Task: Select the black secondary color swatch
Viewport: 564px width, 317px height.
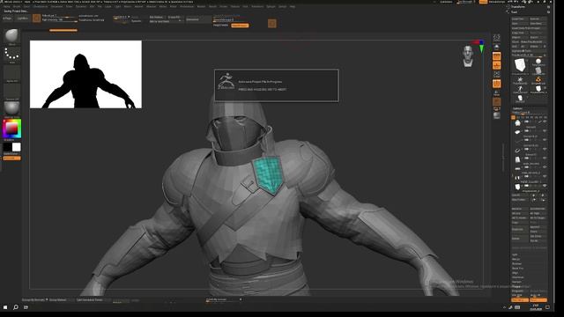Action: [7, 147]
